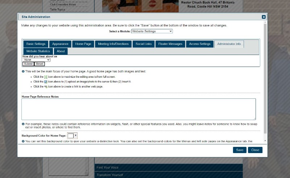Expand the 'How did you hear about us' dropdown
290x178 pixels.
tap(36, 60)
